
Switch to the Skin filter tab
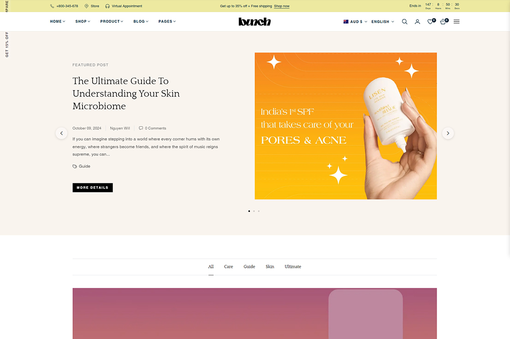coord(270,266)
